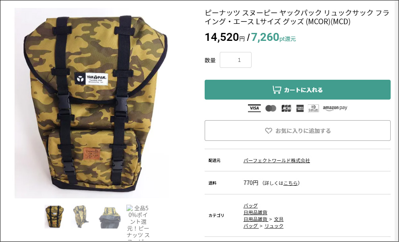The height and width of the screenshot is (242, 399).
Task: Click the main camouflage backpack product image
Action: 91,103
